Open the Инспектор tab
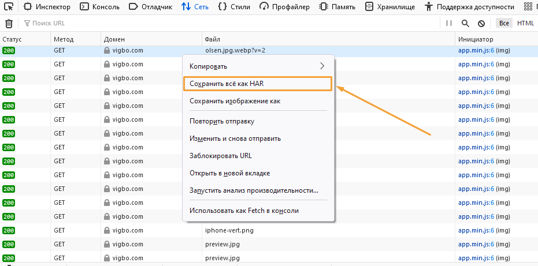The width and height of the screenshot is (538, 266). pos(47,6)
